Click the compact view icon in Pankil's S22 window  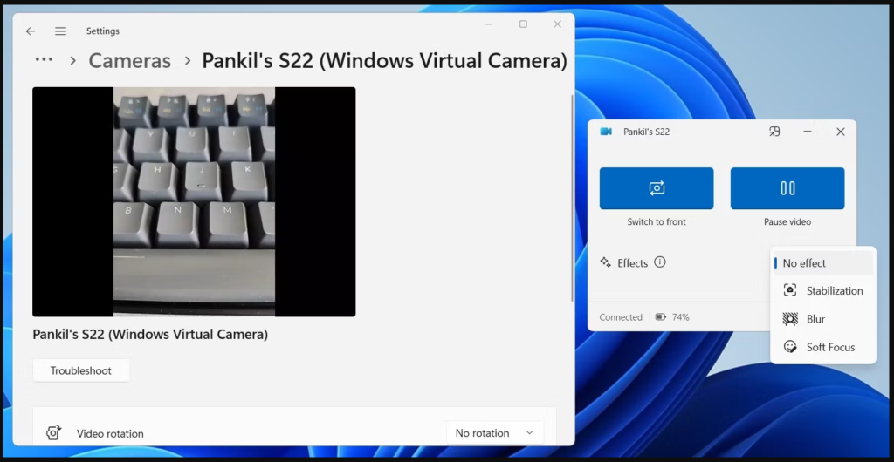point(774,132)
